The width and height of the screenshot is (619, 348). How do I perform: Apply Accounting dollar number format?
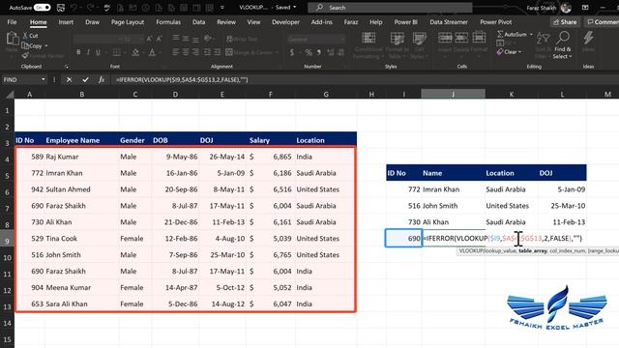click(292, 52)
